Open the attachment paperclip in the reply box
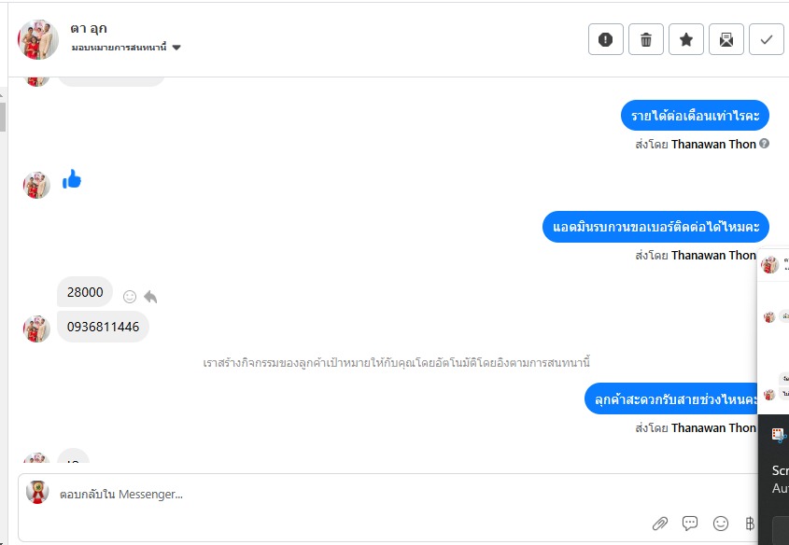This screenshot has width=789, height=545. tap(660, 524)
